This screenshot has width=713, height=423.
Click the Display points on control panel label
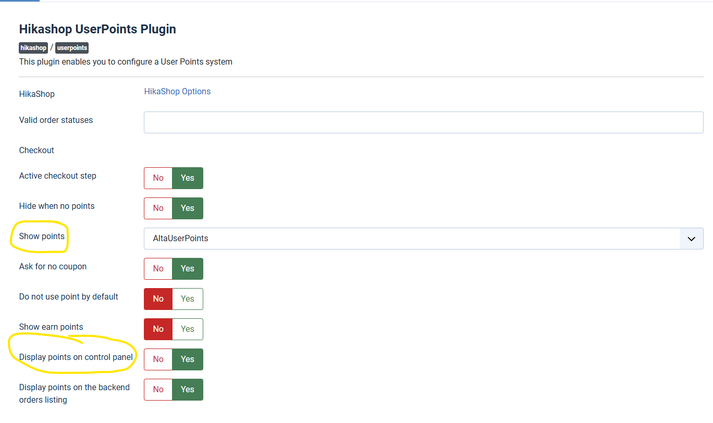pyautogui.click(x=76, y=357)
